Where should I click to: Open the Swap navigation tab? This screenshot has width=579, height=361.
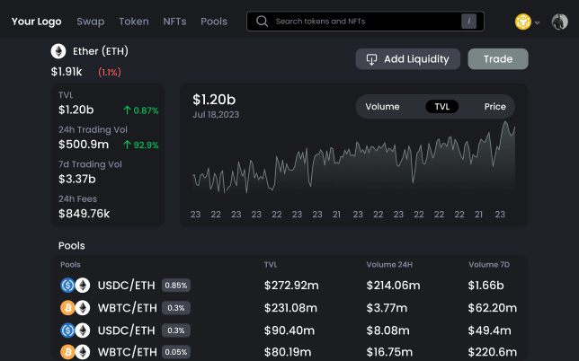point(90,21)
